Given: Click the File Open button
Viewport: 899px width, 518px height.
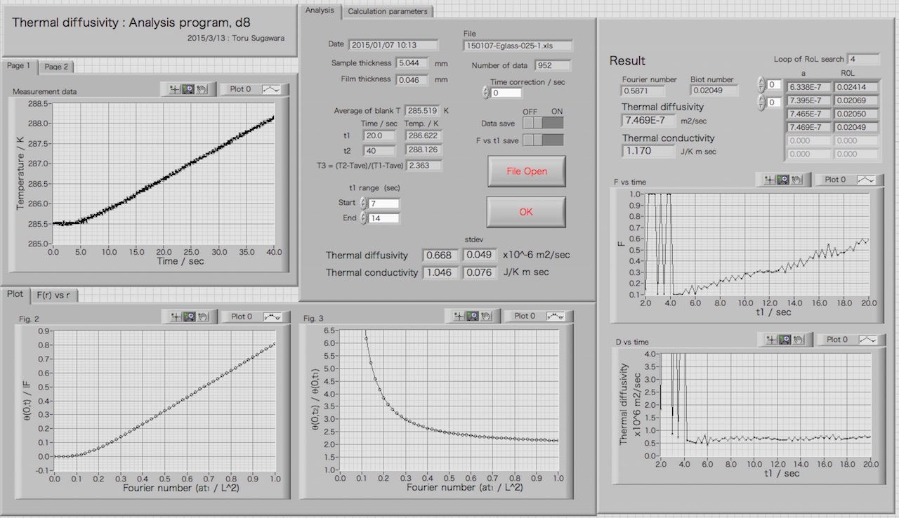Looking at the screenshot, I should point(526,171).
